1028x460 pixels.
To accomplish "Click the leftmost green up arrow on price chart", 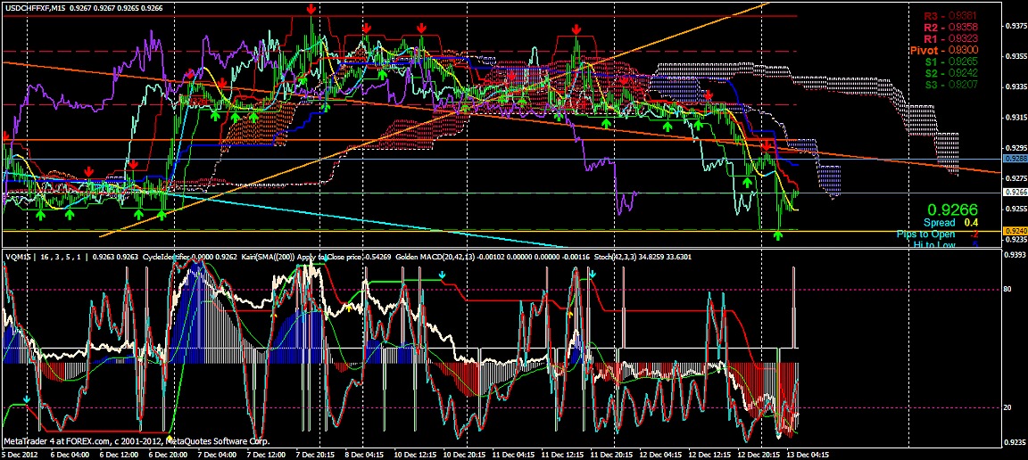I will 40,215.
